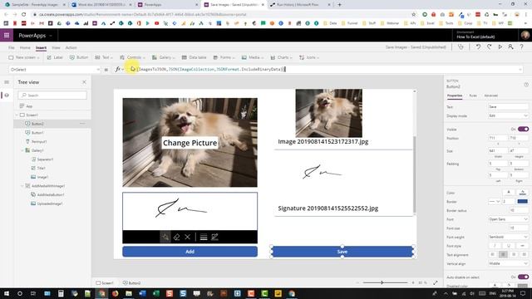The image size is (532, 299).
Task: Preview the app with the Play icon
Action: pyautogui.click(x=500, y=47)
